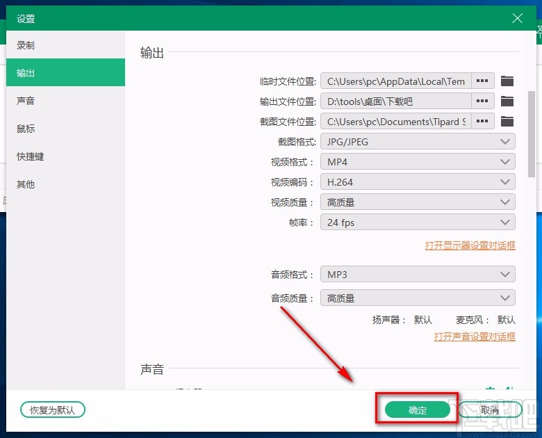
Task: Click the 打开显示器设置对话框 link
Action: (x=470, y=245)
